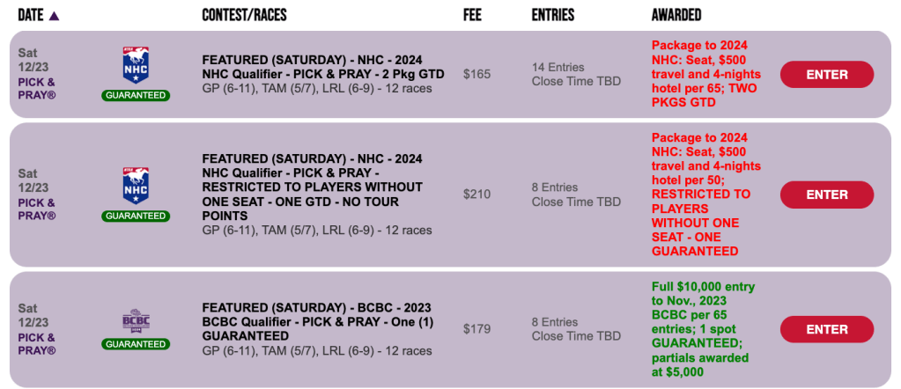Click the NHC logo in the $165 contest row

tap(135, 66)
